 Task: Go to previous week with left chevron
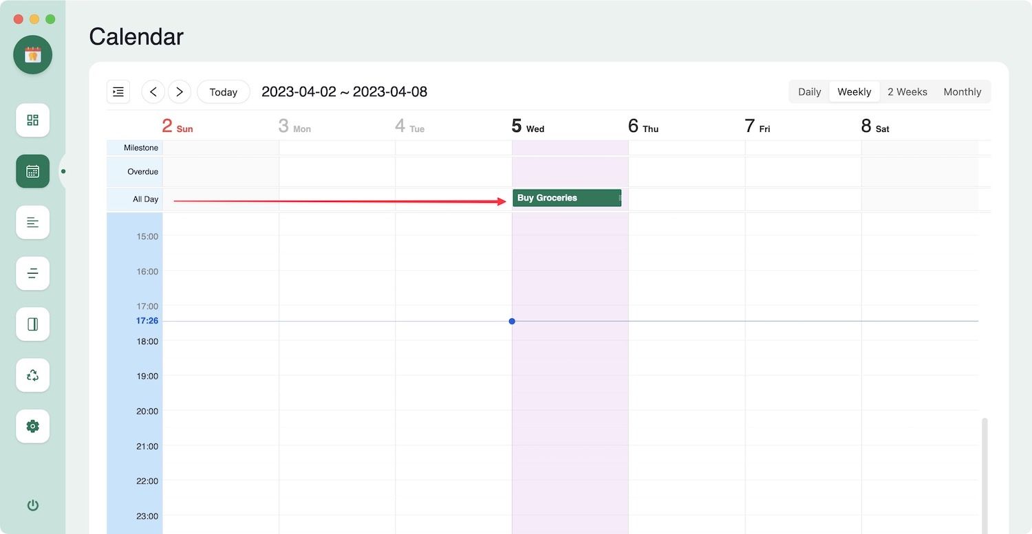tap(153, 91)
